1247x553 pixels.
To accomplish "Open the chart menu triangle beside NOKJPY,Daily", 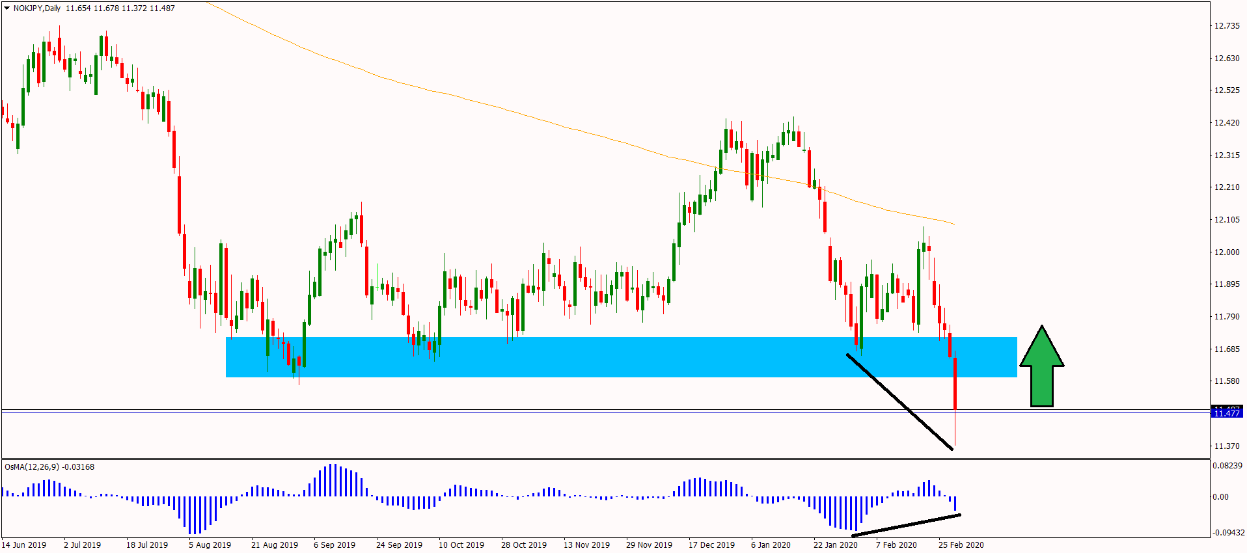I will 7,8.
